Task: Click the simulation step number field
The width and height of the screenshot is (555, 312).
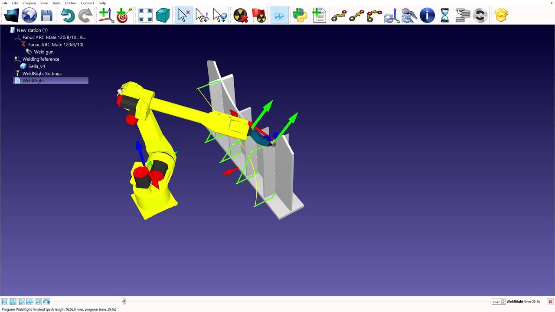Action: coord(496,302)
